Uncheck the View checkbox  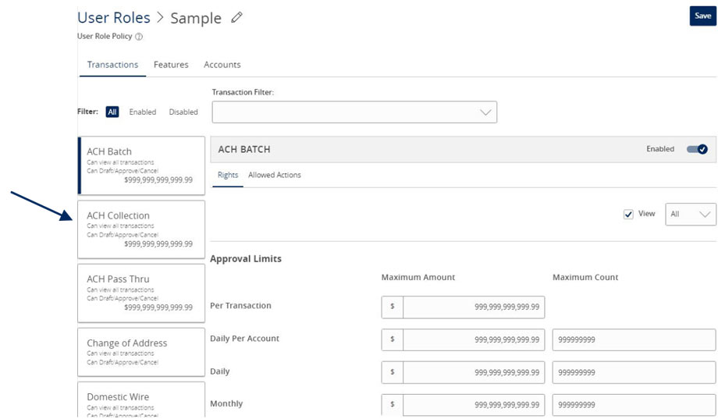click(x=628, y=215)
